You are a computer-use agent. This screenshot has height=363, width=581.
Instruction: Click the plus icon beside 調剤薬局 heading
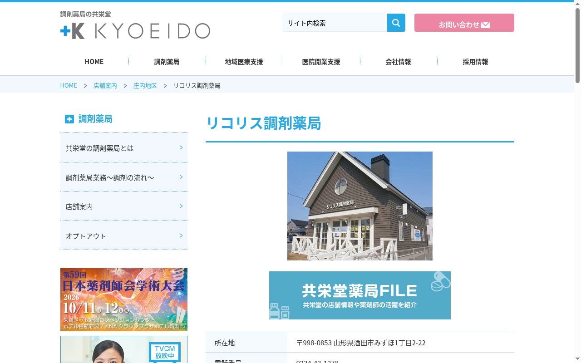click(69, 119)
